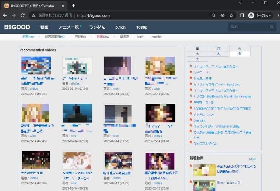Reload the current page
The height and width of the screenshot is (191, 280).
point(22,15)
